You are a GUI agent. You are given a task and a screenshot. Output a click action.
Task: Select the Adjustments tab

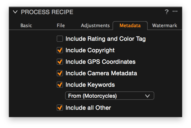click(x=95, y=26)
